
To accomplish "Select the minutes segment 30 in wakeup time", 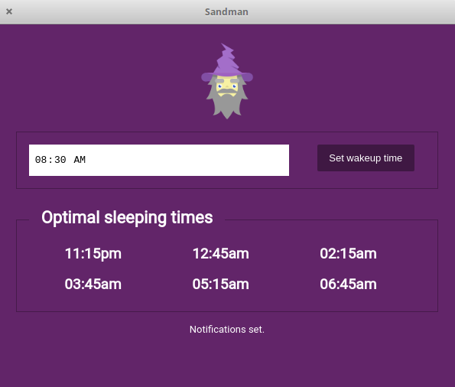I will [60, 160].
